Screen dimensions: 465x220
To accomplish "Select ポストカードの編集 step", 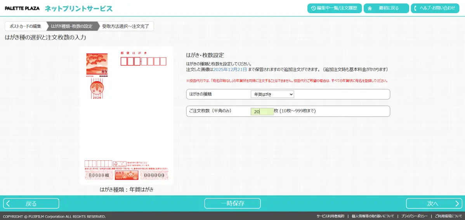I will [x=26, y=26].
